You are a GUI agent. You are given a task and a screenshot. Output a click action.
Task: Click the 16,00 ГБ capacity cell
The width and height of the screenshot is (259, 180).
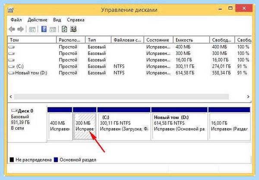click(184, 60)
